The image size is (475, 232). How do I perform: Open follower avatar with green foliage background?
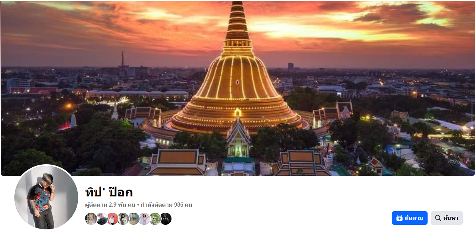(x=155, y=219)
